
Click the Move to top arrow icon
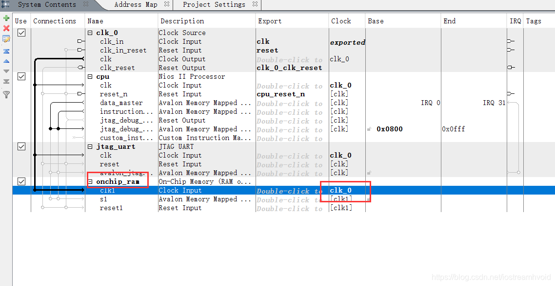[x=6, y=51]
